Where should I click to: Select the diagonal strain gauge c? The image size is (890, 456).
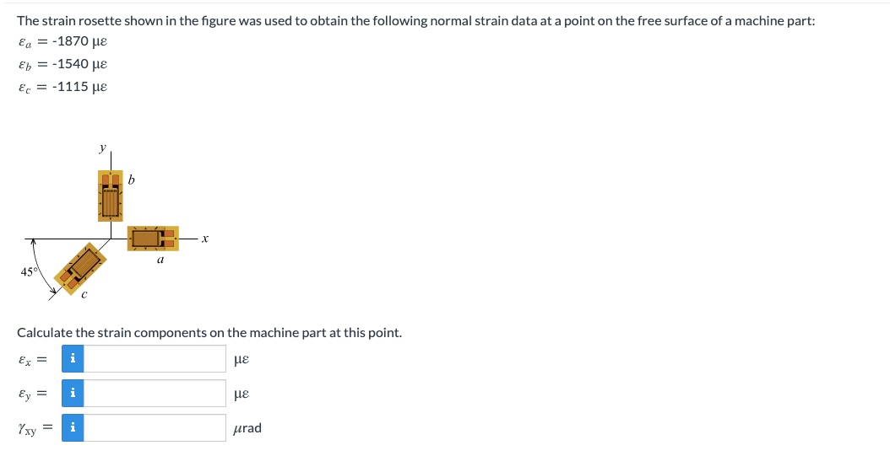tap(80, 269)
